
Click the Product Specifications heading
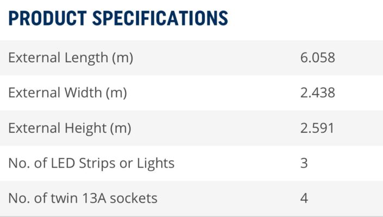coord(118,18)
